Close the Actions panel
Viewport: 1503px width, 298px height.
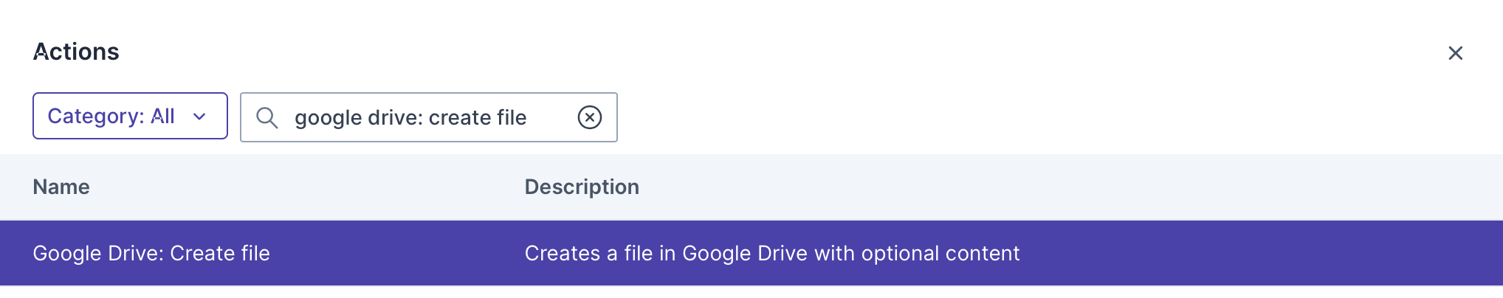pyautogui.click(x=1455, y=53)
